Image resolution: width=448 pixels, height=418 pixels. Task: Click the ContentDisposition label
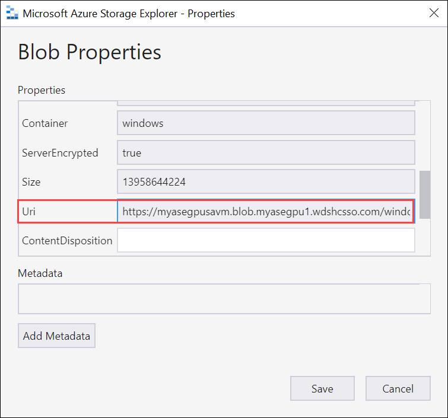(67, 241)
